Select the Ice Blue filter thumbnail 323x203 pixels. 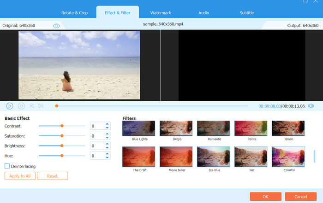pyautogui.click(x=213, y=157)
